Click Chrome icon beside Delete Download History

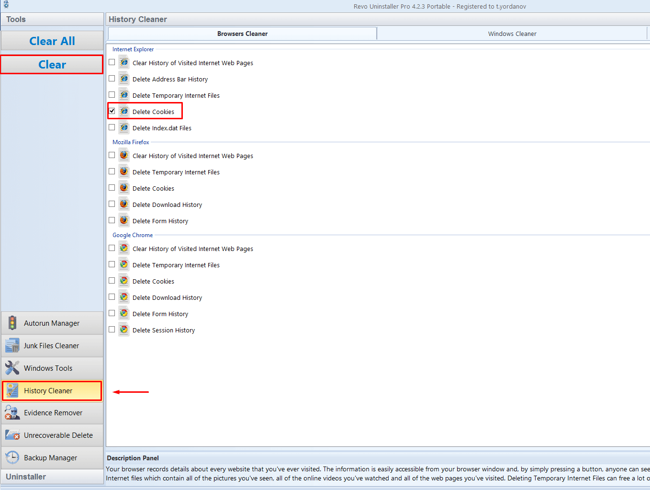[124, 297]
